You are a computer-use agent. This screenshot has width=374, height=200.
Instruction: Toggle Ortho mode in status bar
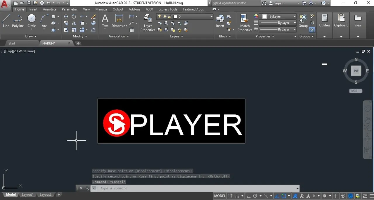tap(248, 196)
